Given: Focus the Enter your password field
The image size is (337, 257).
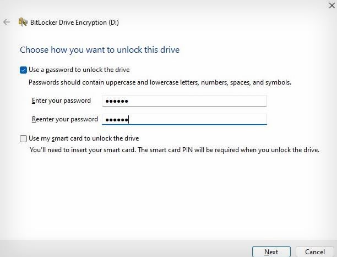Looking at the screenshot, I should tap(184, 100).
